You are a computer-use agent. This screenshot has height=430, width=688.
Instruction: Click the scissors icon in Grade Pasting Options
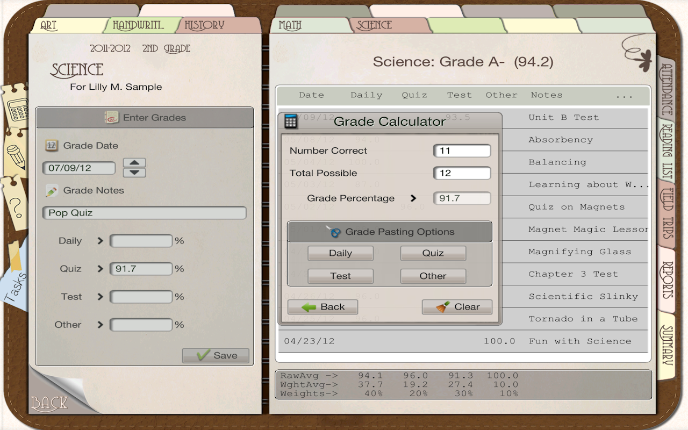tap(333, 232)
